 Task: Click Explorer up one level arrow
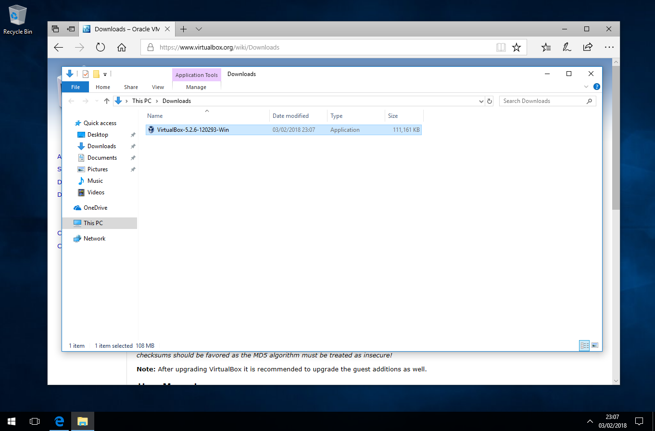(107, 101)
